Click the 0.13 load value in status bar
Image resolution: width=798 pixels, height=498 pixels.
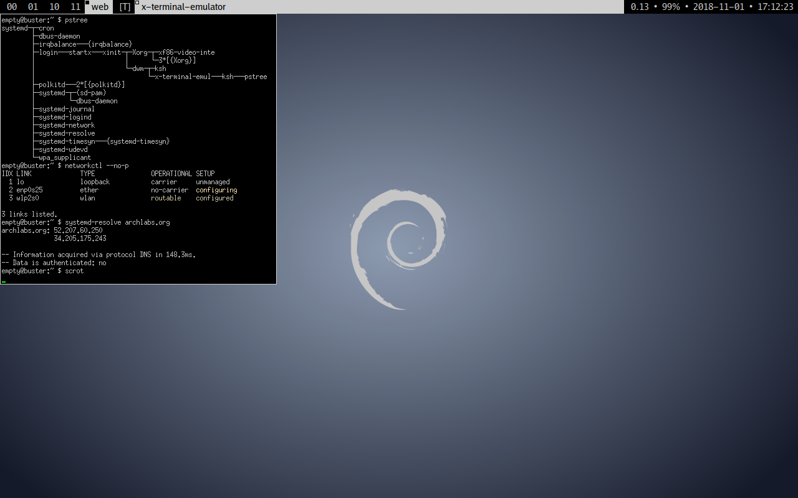point(640,7)
